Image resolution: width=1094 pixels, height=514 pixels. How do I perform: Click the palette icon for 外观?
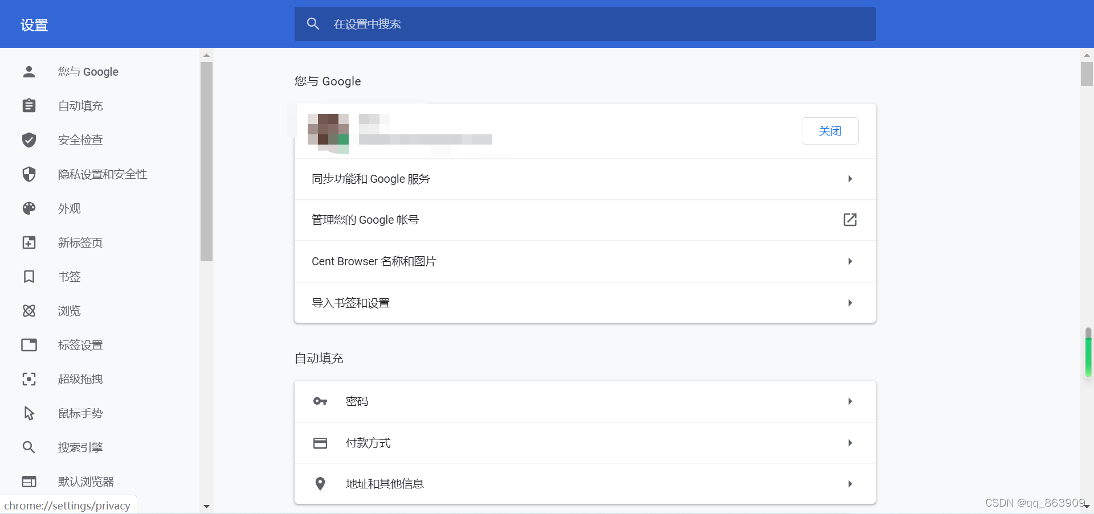[29, 208]
